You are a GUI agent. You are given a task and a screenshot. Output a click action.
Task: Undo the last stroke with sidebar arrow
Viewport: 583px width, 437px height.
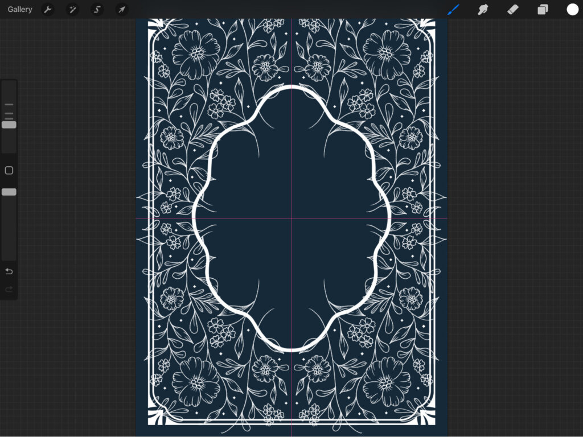coord(9,271)
